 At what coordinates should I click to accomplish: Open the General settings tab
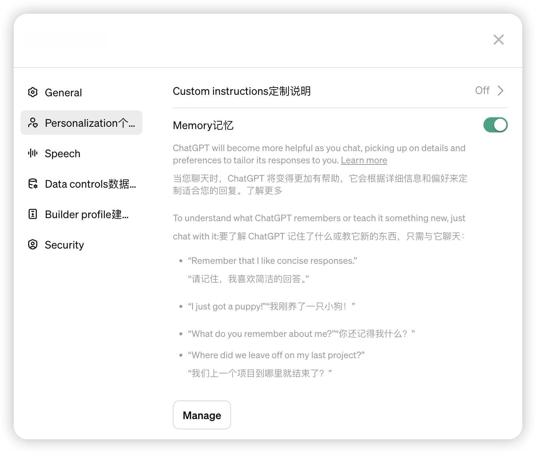coord(81,92)
